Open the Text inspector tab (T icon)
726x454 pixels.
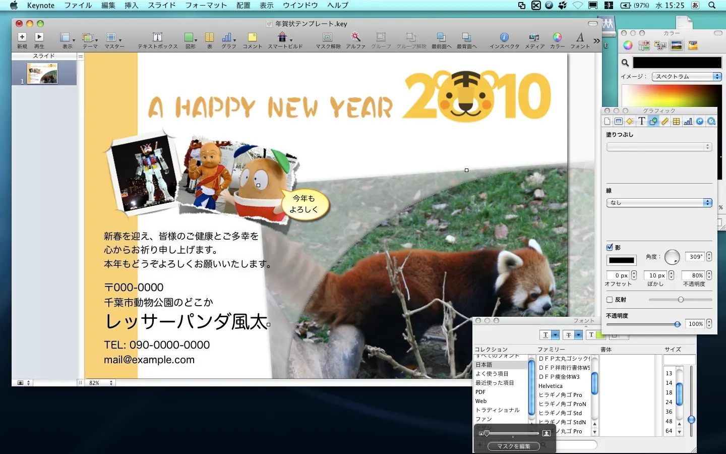pyautogui.click(x=641, y=121)
